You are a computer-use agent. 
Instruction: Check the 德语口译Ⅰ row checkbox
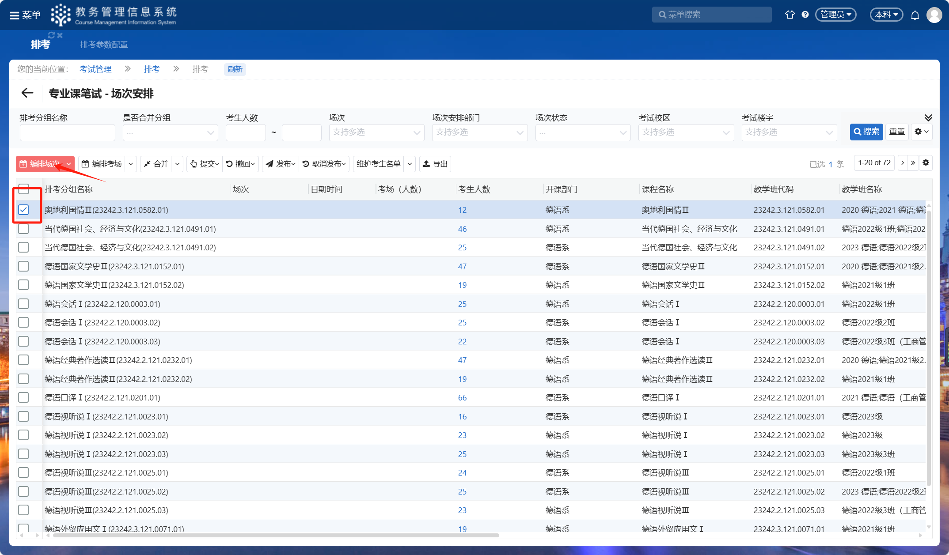click(x=24, y=397)
